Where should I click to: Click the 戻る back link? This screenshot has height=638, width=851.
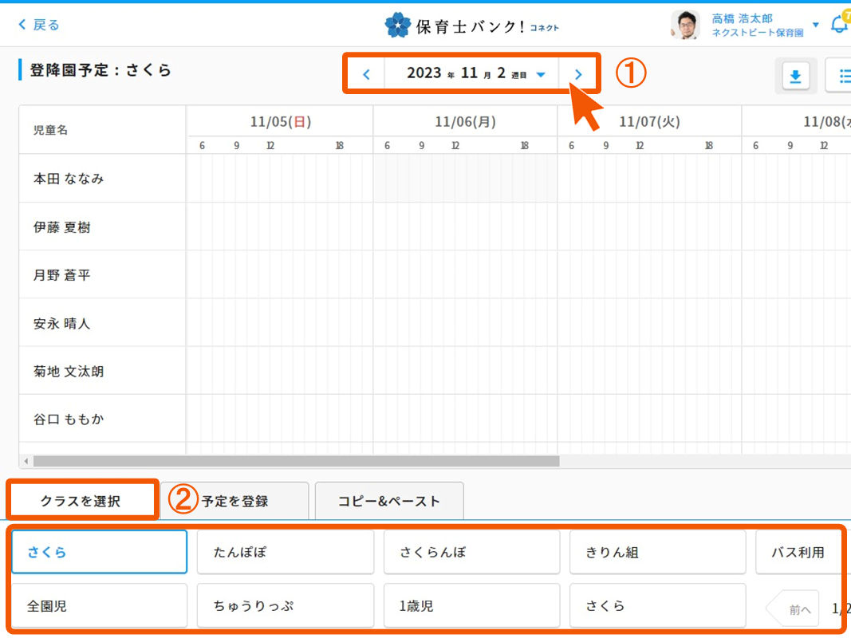(x=38, y=25)
